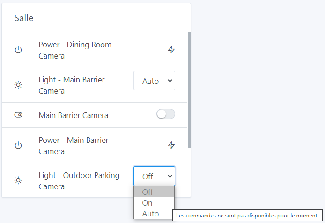Click the Salle panel header
Viewport: 325px width, 223px height.
click(96, 18)
